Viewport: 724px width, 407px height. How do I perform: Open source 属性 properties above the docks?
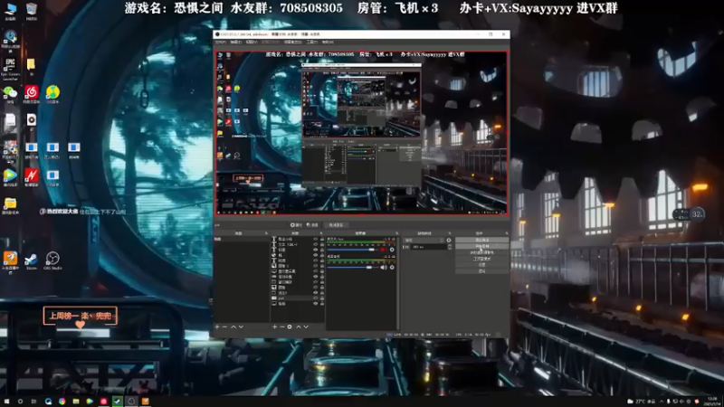tap(296, 224)
